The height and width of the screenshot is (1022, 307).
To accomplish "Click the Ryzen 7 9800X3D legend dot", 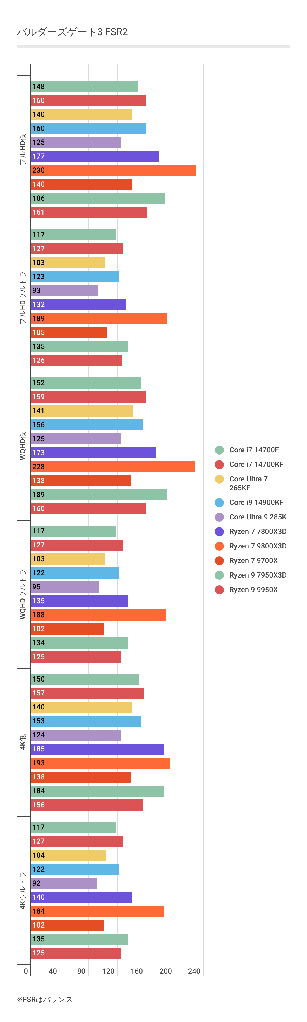I will pyautogui.click(x=219, y=546).
